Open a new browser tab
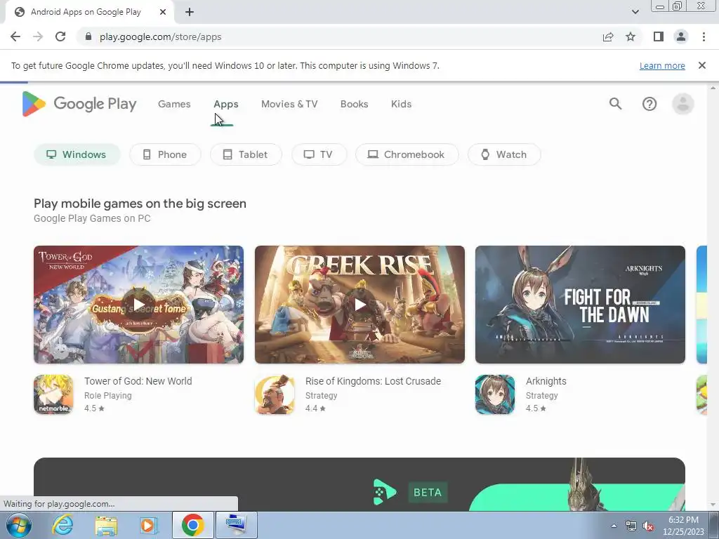The image size is (719, 539). tap(190, 12)
